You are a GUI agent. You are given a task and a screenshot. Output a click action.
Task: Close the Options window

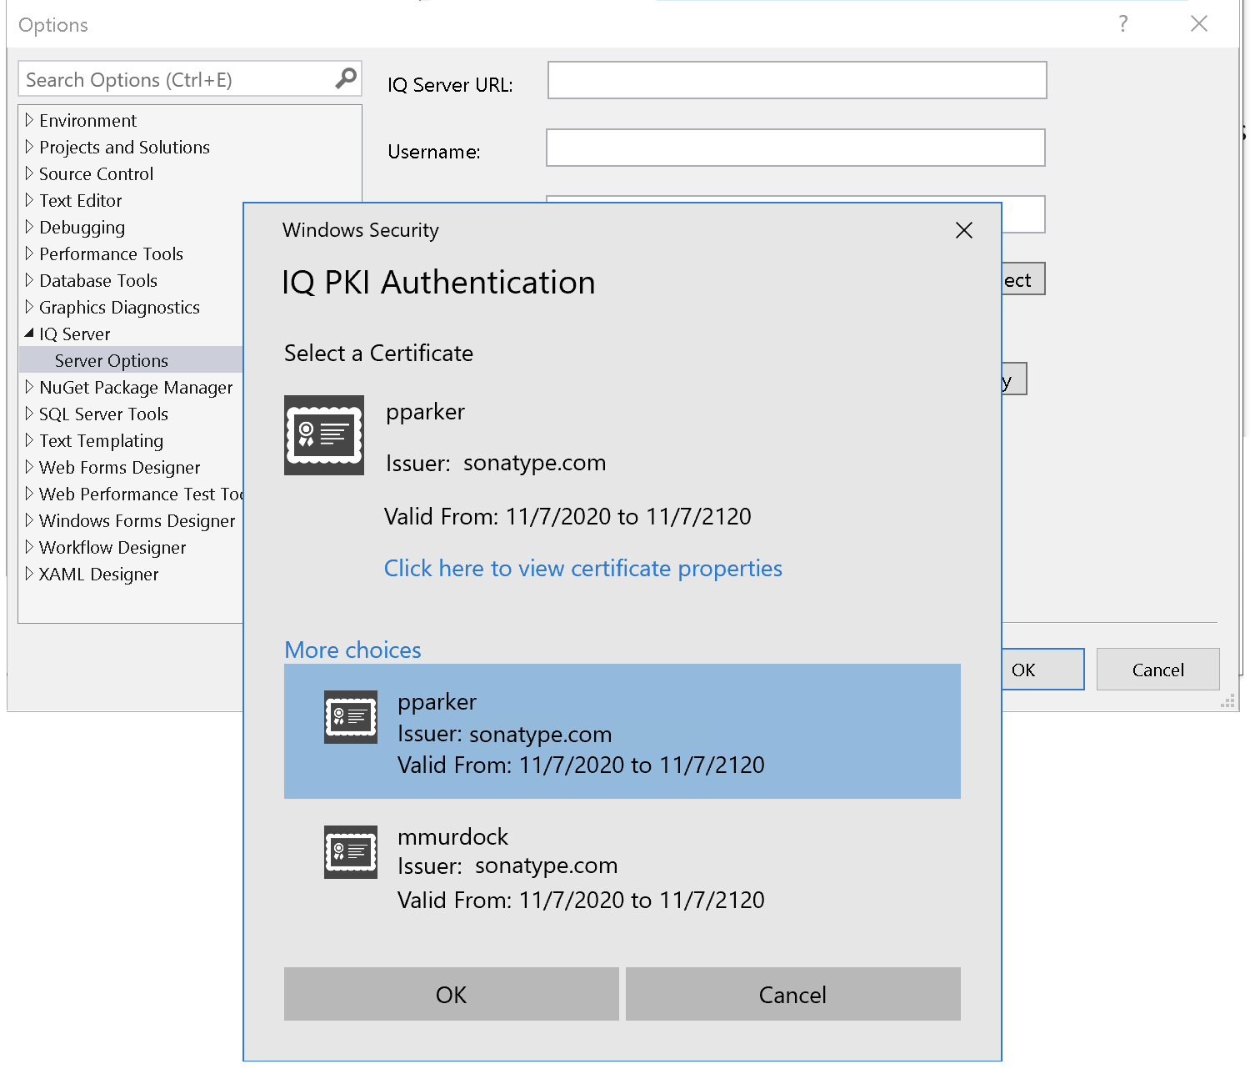[x=1199, y=23]
